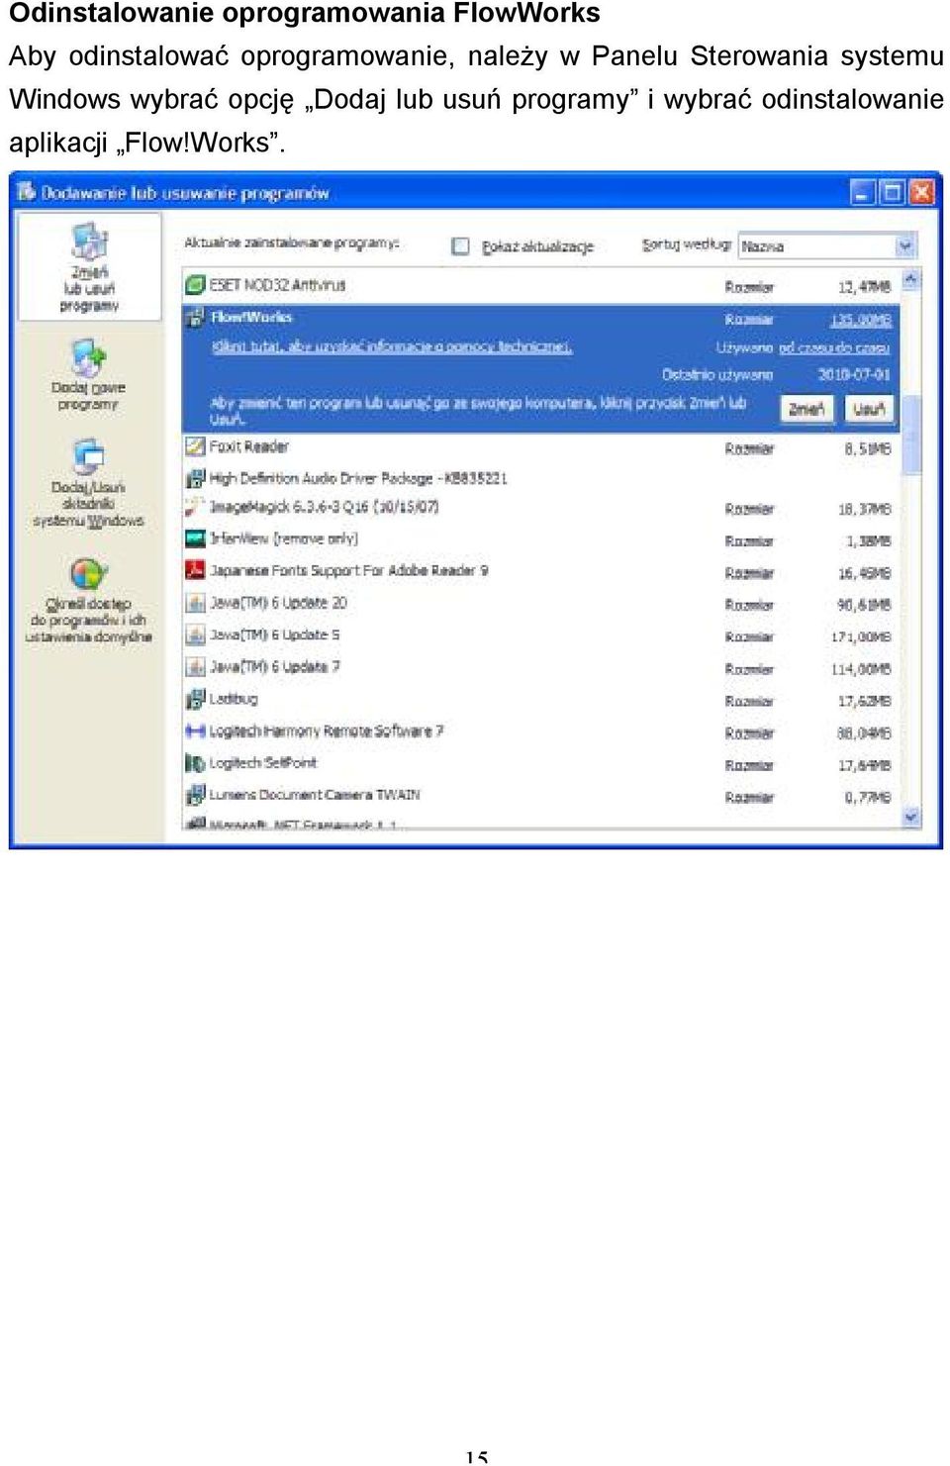Image resolution: width=950 pixels, height=1466 pixels.
Task: Select 'IrfanView (remove only)' entry
Action: pos(541,539)
